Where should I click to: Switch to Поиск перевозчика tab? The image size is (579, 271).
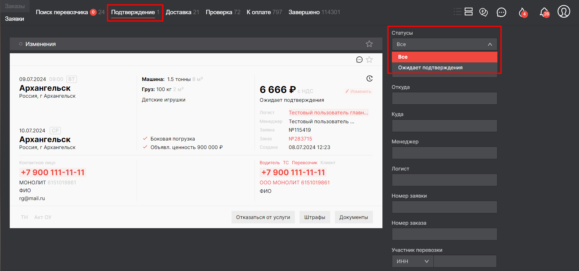(62, 12)
